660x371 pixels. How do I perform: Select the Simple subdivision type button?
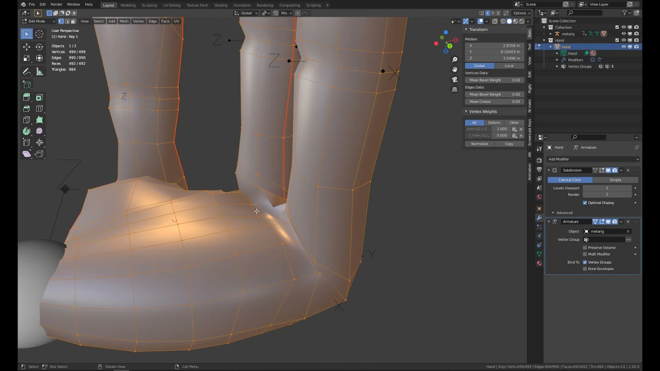pos(615,180)
